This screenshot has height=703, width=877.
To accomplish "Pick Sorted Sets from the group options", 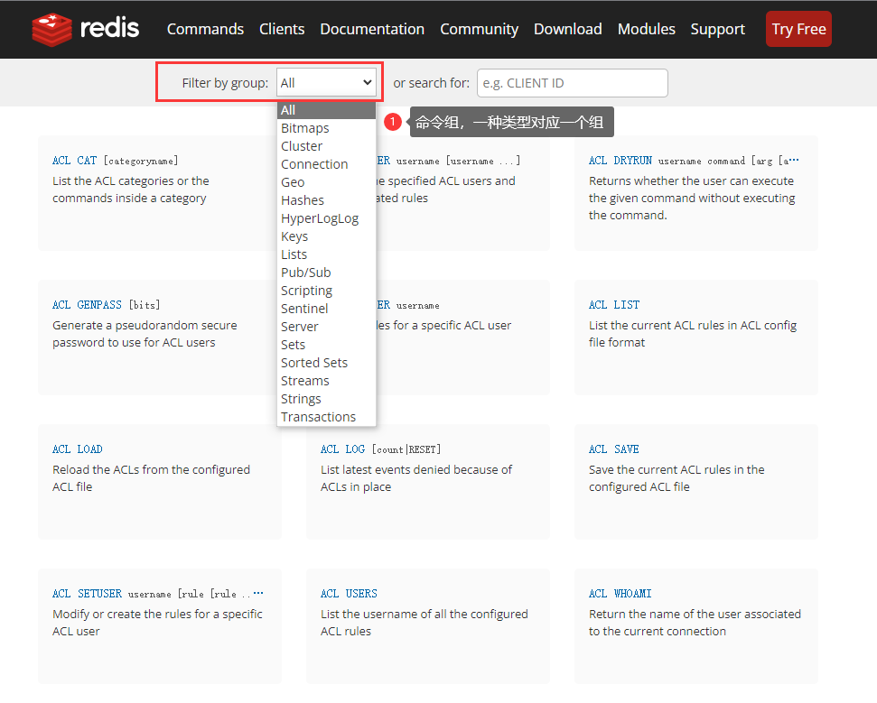I will click(327, 363).
